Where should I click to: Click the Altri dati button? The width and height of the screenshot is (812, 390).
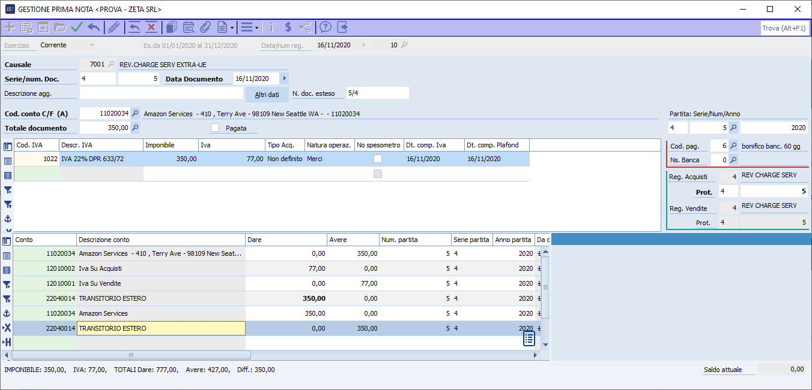pos(267,94)
